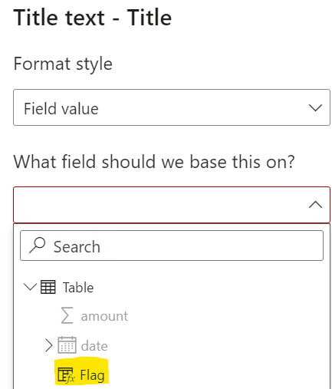The width and height of the screenshot is (332, 389).
Task: Select the date field
Action: 94,346
